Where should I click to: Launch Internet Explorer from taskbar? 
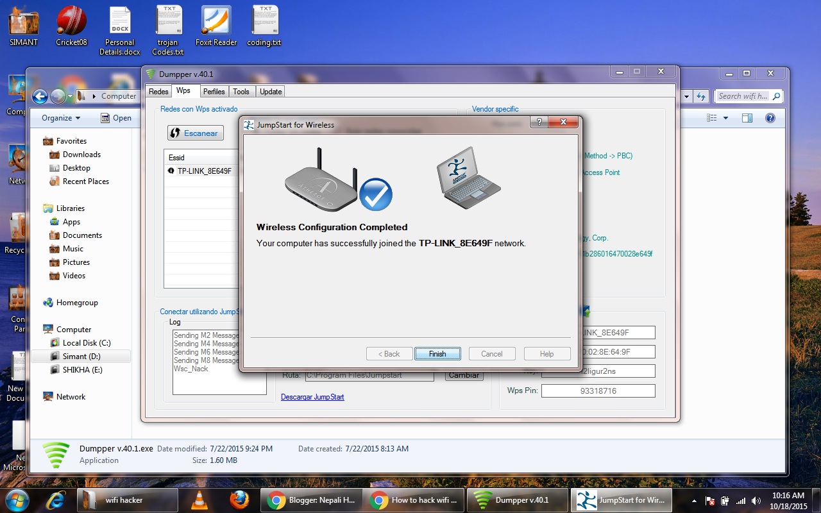click(x=55, y=500)
